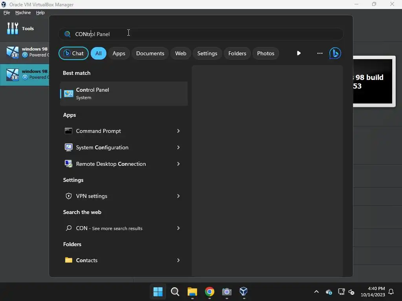Select the Apps filter tab
The image size is (402, 301).
[119, 53]
